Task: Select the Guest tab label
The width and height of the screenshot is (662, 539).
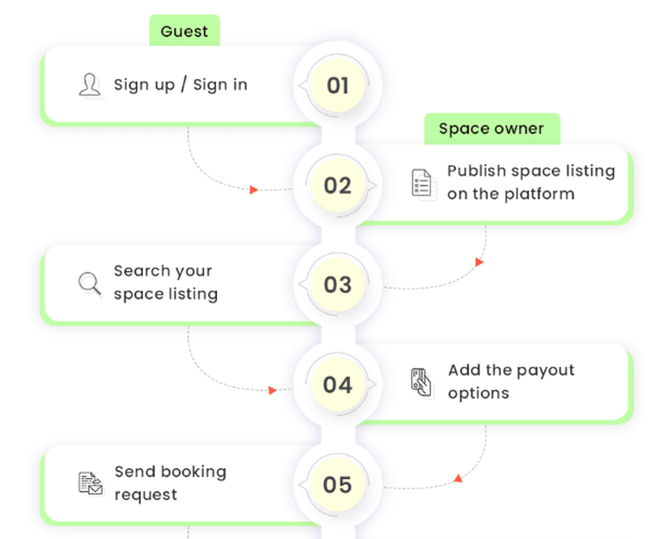Action: [x=184, y=31]
